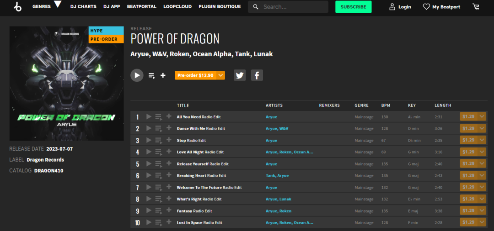Add release to playlist plus icon

click(163, 75)
